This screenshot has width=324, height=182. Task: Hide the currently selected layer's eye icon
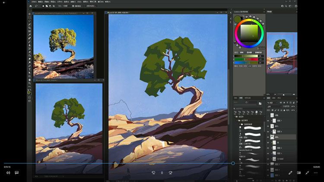click(268, 136)
